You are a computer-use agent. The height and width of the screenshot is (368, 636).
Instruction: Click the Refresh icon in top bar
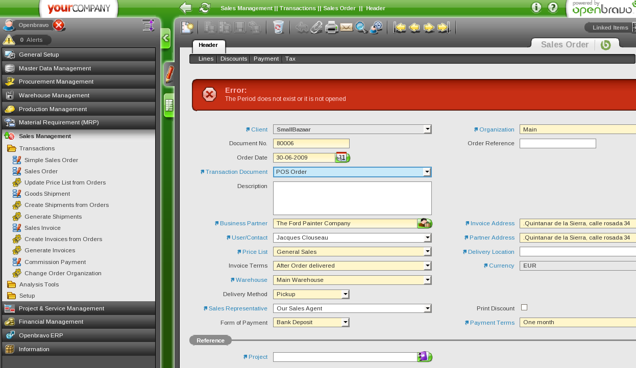(x=205, y=8)
